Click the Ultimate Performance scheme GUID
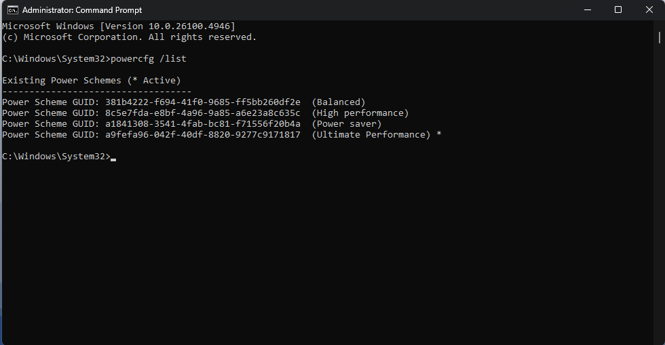 [203, 135]
